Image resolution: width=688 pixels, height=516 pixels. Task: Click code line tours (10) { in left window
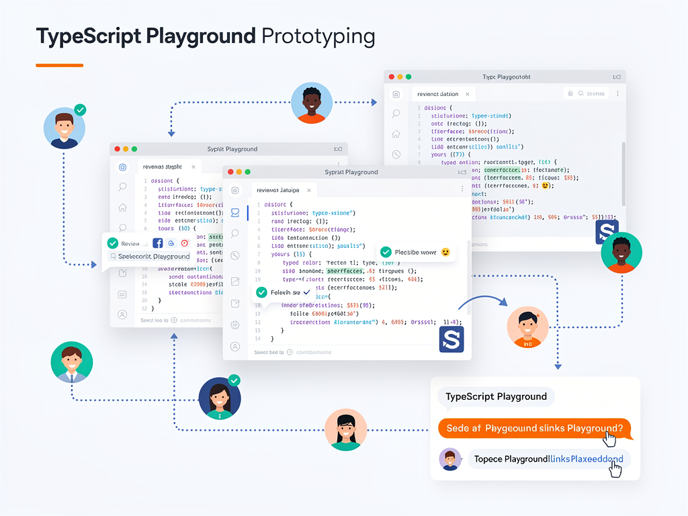[x=177, y=228]
